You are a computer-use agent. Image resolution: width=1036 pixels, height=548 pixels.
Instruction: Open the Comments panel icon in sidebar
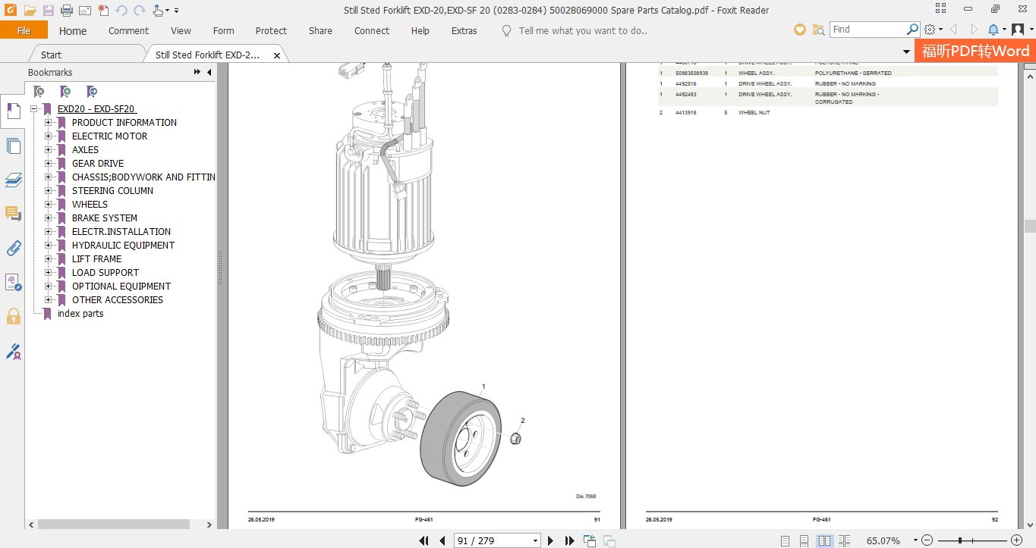pos(13,214)
